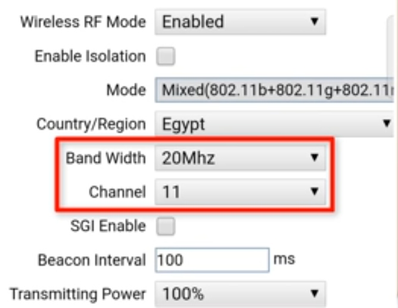Click the Band Width label text
The width and height of the screenshot is (398, 308).
pos(106,158)
